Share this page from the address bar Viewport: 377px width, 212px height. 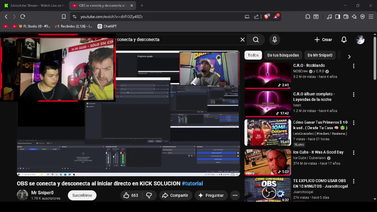(x=256, y=17)
